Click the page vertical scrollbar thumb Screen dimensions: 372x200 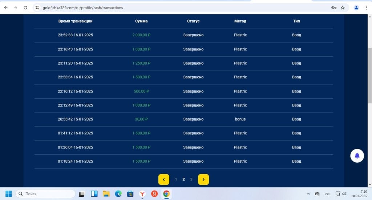pos(369,75)
